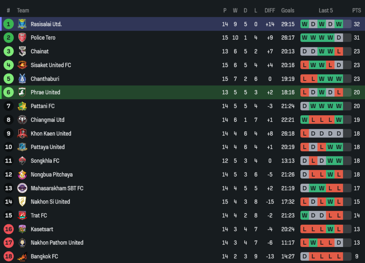Click the Khon Kaen United logo

(22, 134)
